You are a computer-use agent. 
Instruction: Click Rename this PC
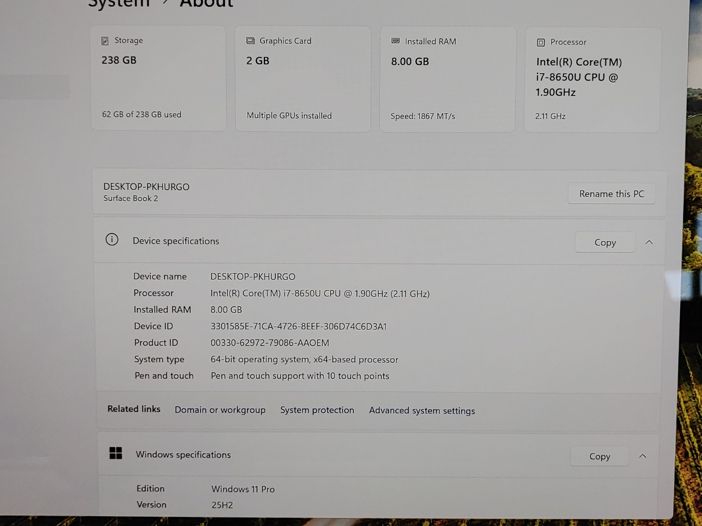[x=611, y=193]
